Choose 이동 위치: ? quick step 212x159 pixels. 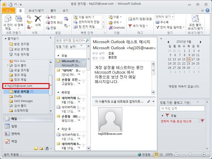point(87,17)
